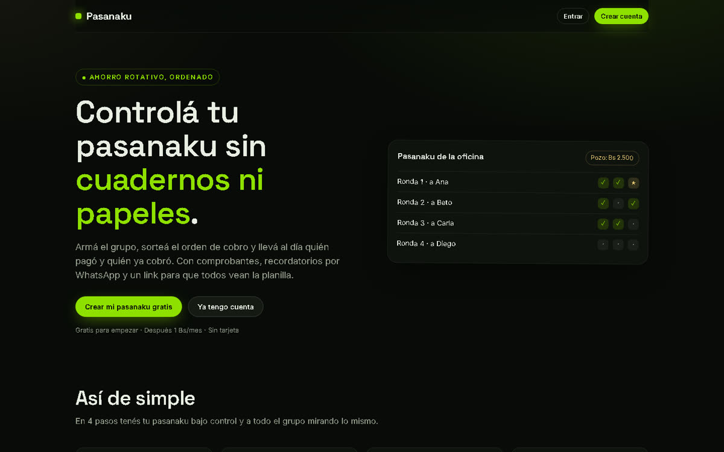The image size is (724, 452).
Task: Click the 'En 4 pasos tenés tu pasanaku' sentence
Action: [227, 421]
